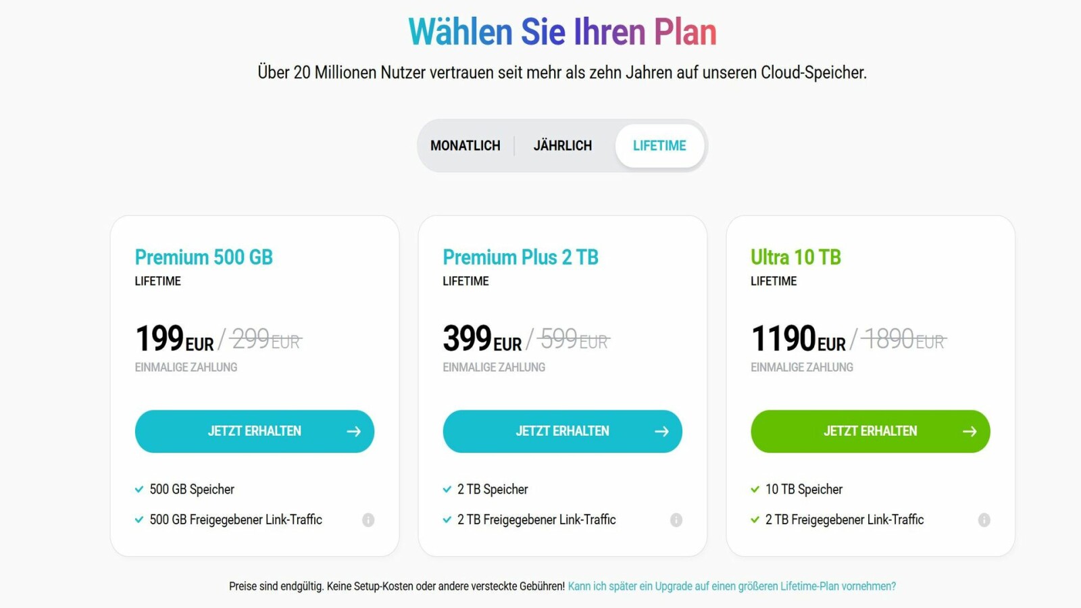The width and height of the screenshot is (1081, 608).
Task: Click the 2 TB Speicher feature text
Action: (493, 489)
